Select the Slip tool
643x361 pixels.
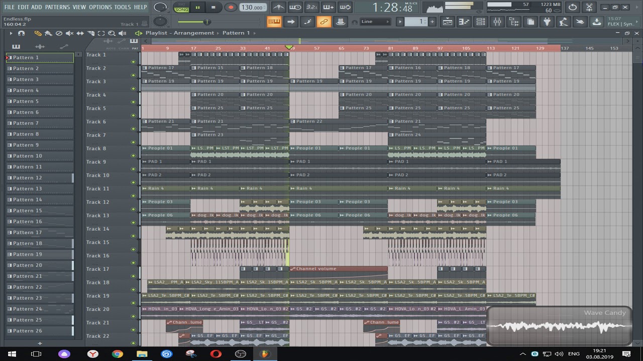(x=80, y=33)
